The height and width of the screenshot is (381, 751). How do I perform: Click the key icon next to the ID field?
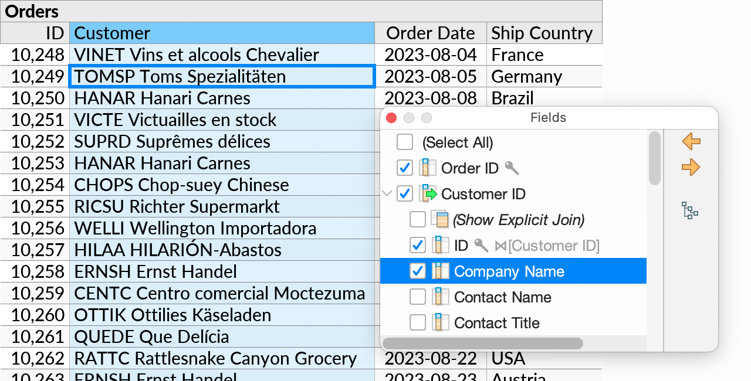[481, 246]
